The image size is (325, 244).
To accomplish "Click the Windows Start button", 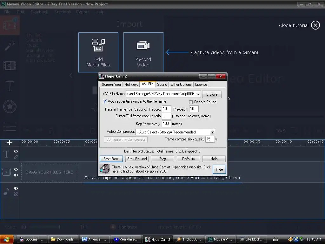I will pos(7,239).
